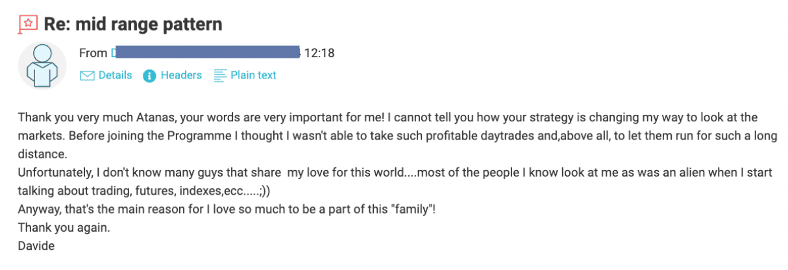Show the message Headers
The image size is (788, 270).
coord(181,75)
